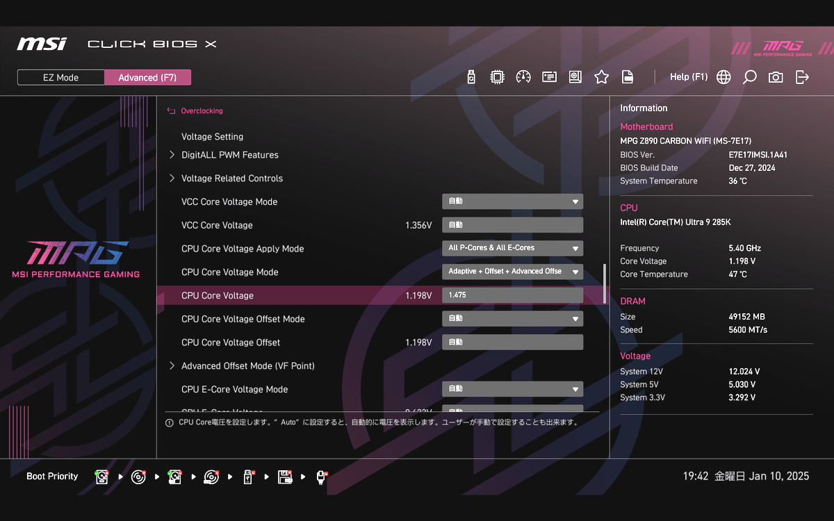Click the Motherboard heading in Information

coord(646,127)
